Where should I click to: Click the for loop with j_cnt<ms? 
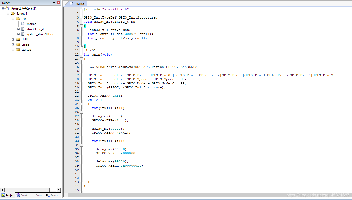point(118,38)
